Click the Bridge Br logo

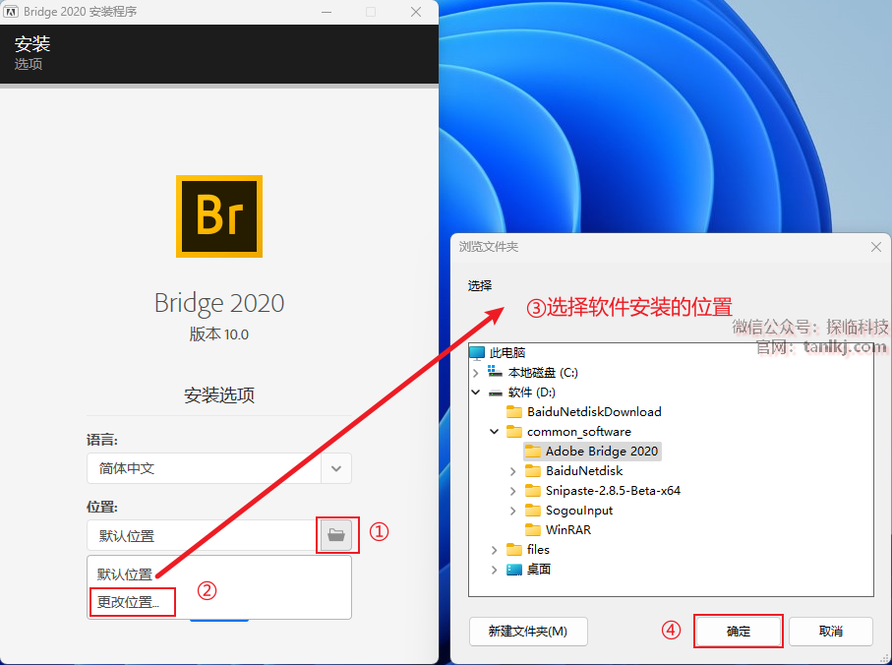click(x=219, y=216)
